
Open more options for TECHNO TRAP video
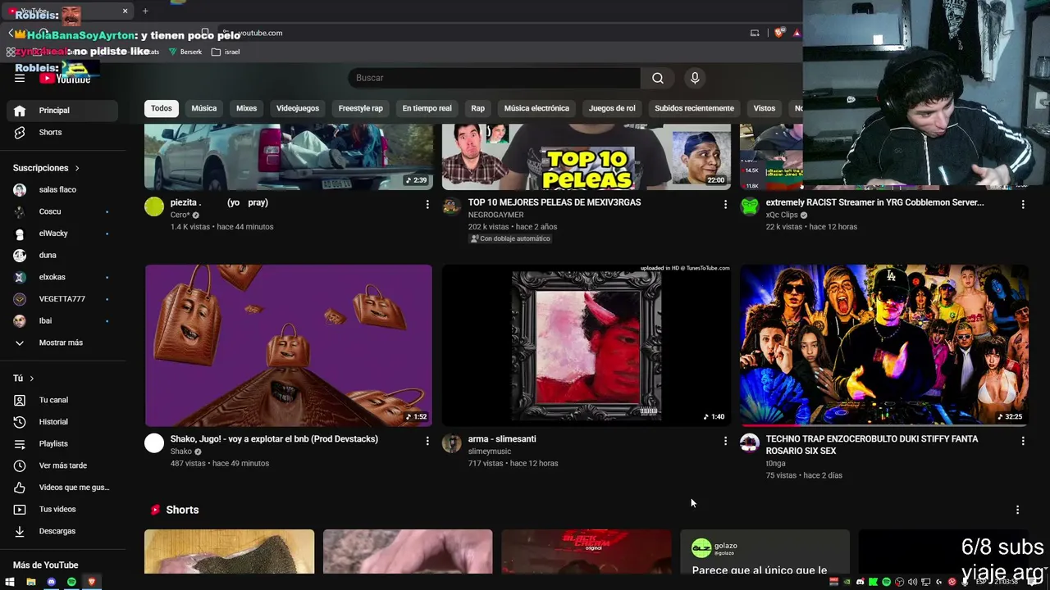[x=1023, y=441]
